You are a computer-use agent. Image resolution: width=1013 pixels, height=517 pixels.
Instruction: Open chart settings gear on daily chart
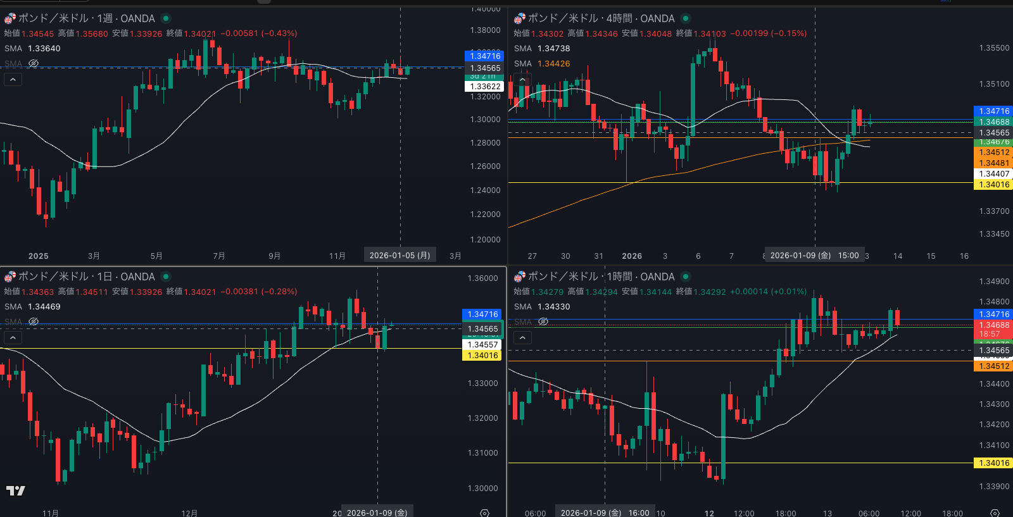point(484,513)
